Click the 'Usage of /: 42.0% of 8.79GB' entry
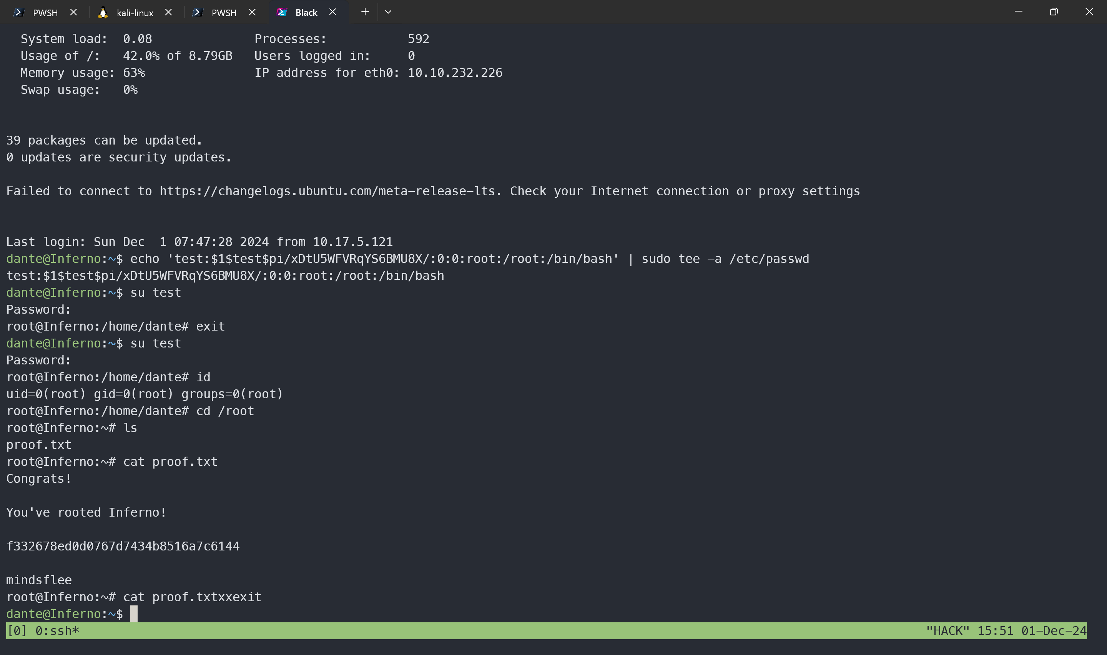The height and width of the screenshot is (655, 1107). pos(126,56)
